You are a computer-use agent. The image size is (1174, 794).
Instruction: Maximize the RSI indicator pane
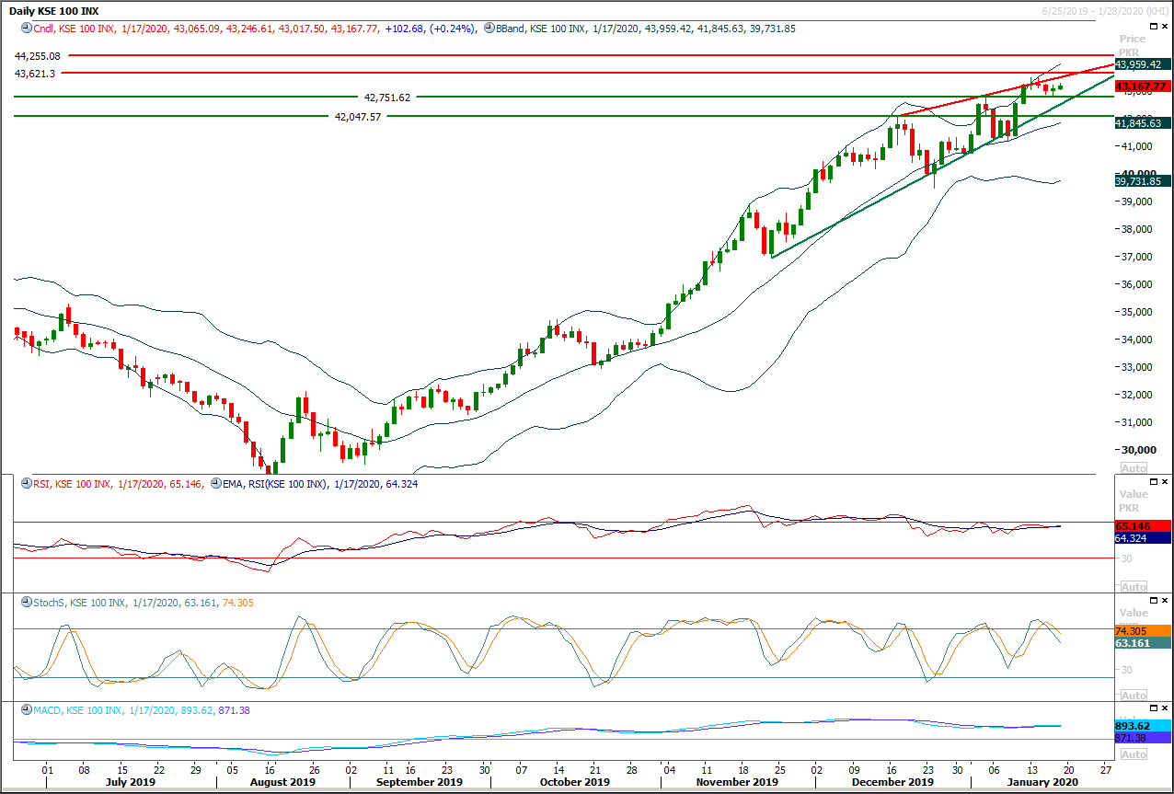[1155, 482]
